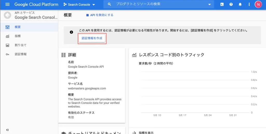The image size is (266, 134).
Task: Click API を無効にする button
Action: coord(100,15)
